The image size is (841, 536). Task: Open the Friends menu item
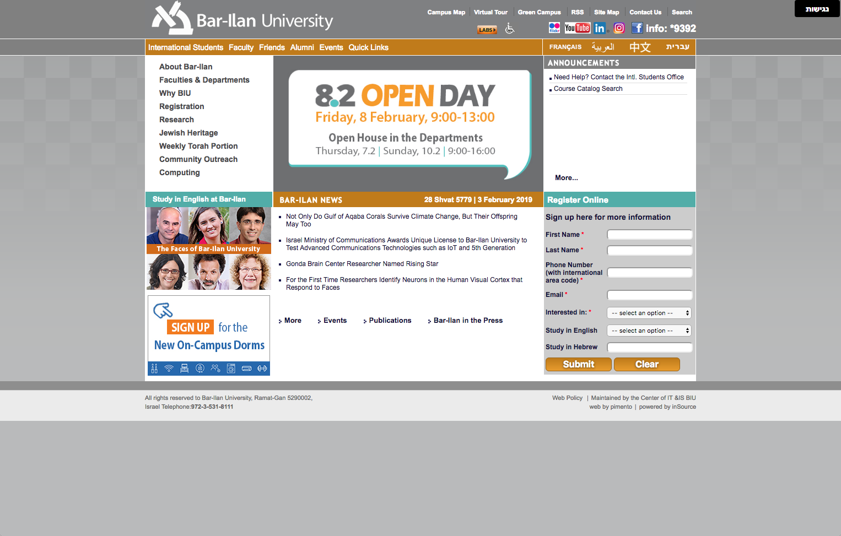click(272, 47)
